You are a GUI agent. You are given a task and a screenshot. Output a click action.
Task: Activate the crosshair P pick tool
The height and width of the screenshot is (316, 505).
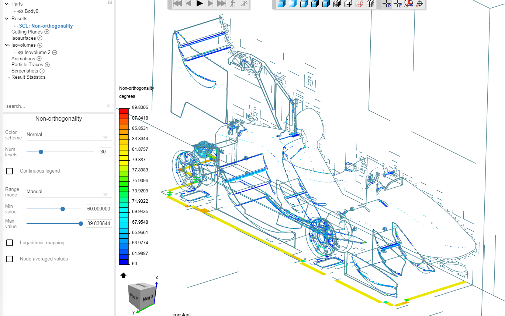click(x=387, y=4)
